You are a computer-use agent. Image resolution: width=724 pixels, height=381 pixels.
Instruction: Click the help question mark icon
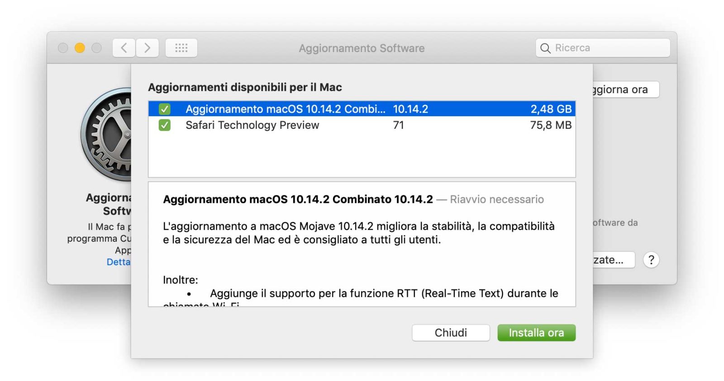tap(652, 259)
